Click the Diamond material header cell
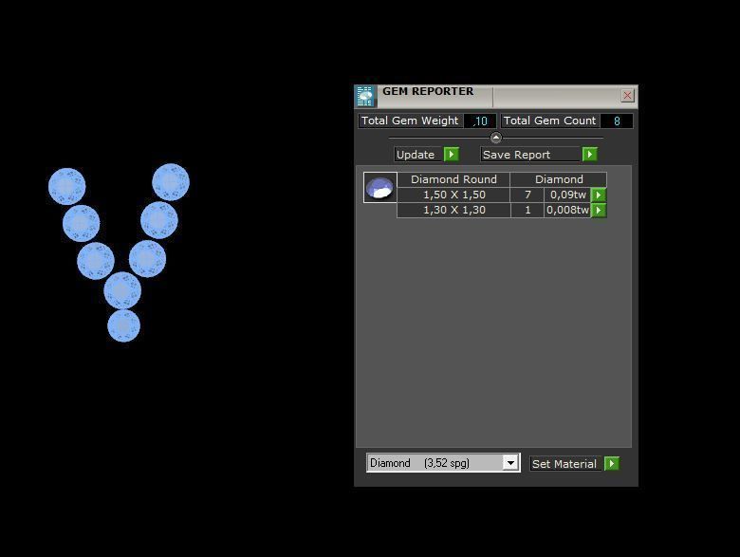This screenshot has height=557, width=740. [x=558, y=179]
